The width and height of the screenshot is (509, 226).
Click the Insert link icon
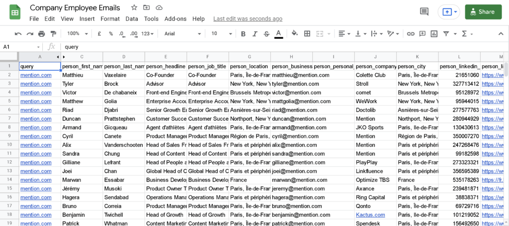(x=411, y=34)
